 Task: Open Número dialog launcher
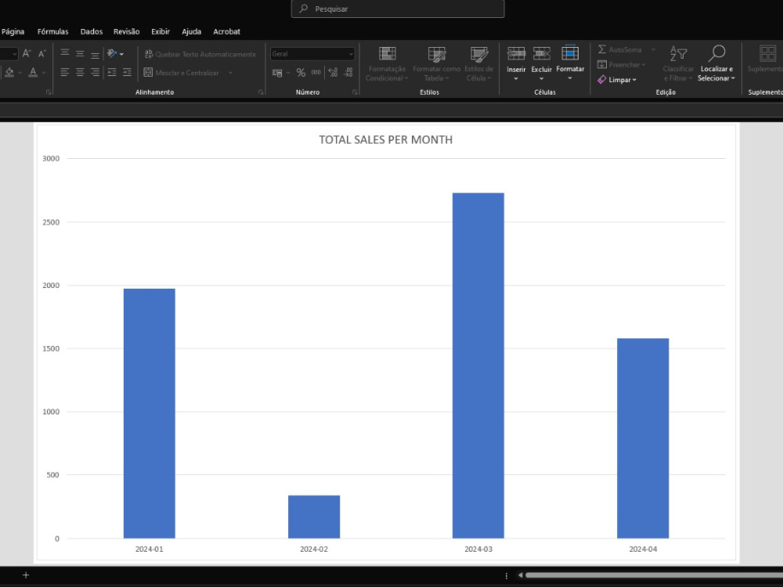(355, 92)
